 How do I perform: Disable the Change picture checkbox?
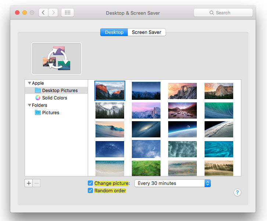[90, 183]
